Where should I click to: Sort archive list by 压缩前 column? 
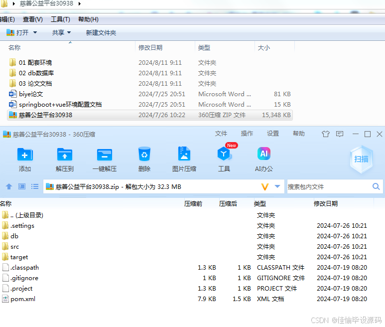pyautogui.click(x=193, y=204)
